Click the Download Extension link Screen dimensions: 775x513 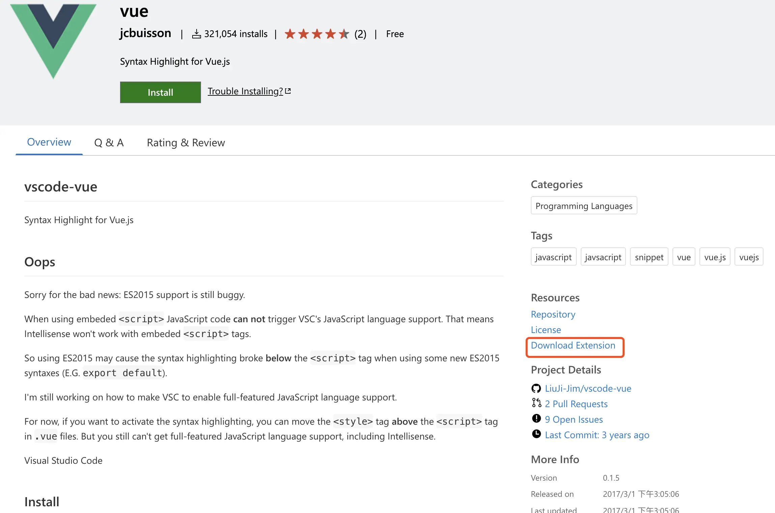pyautogui.click(x=573, y=345)
